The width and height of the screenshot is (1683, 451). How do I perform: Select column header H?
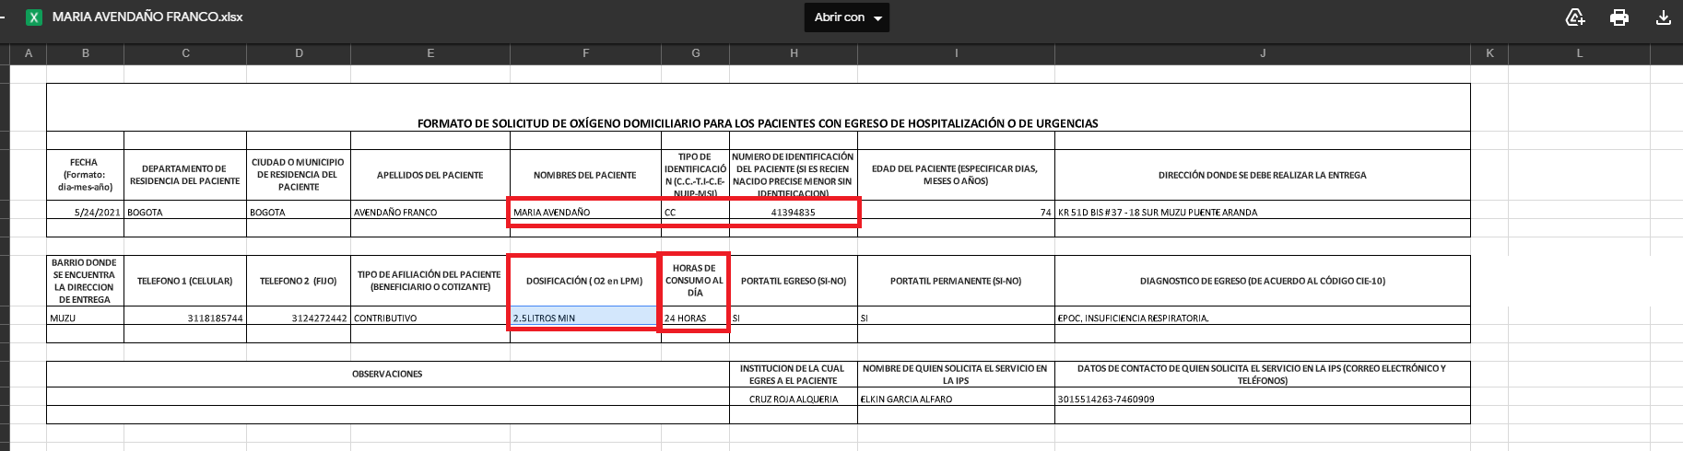coord(794,53)
